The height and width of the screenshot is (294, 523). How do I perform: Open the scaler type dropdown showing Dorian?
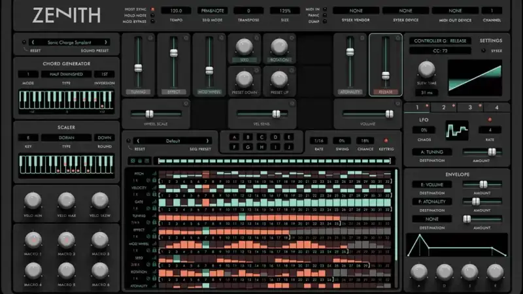66,137
